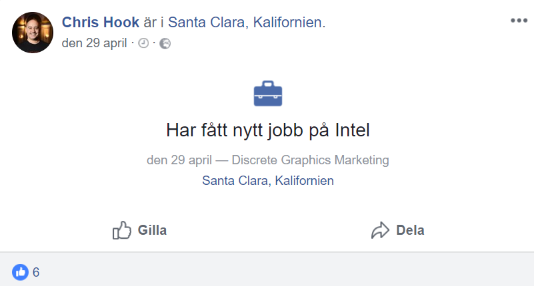
Task: Click the timestamp under Chris Hook's name
Action: tap(95, 44)
